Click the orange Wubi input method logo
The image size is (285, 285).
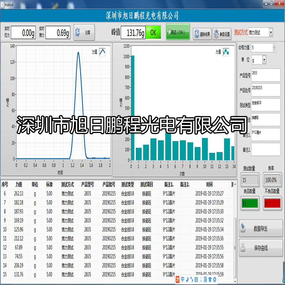click(177, 279)
